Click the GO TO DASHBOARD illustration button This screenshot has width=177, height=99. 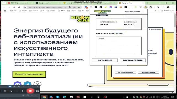coord(126,72)
